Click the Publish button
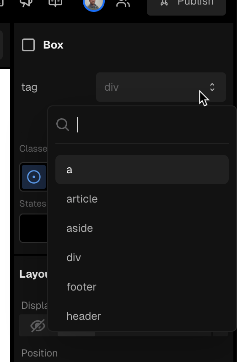The width and height of the screenshot is (237, 362). click(186, 5)
